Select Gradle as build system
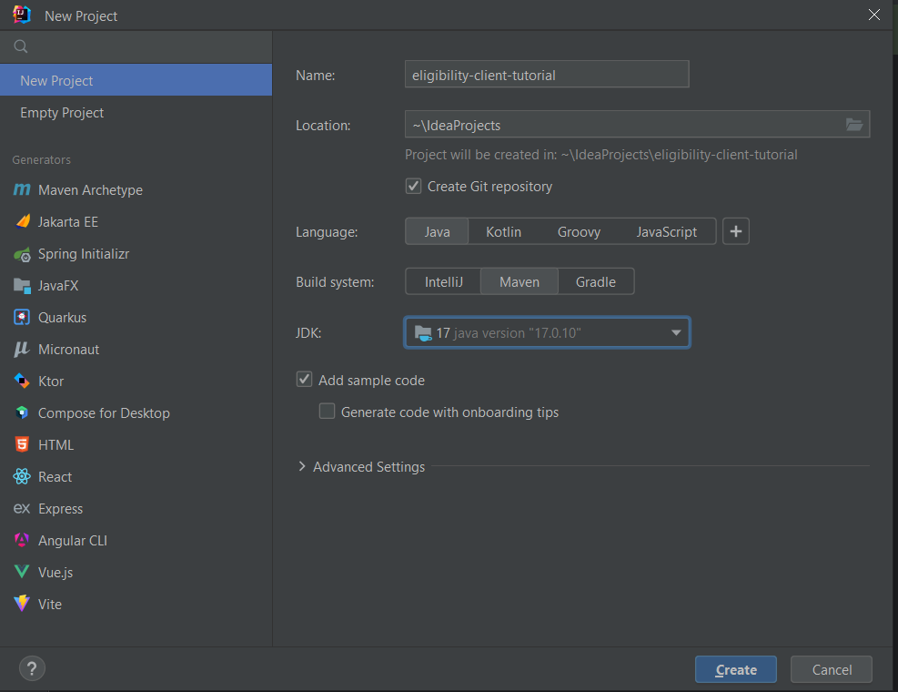Image resolution: width=898 pixels, height=692 pixels. (596, 282)
